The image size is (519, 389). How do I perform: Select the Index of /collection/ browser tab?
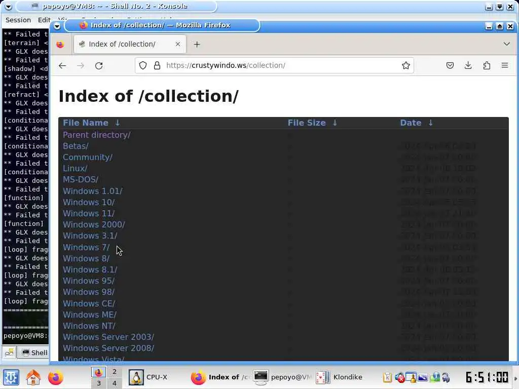(x=130, y=44)
